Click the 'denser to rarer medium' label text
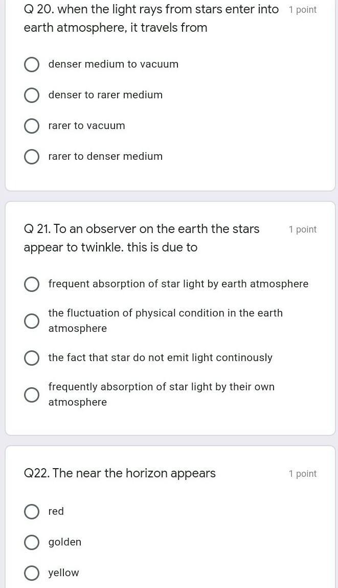Viewport: 338px width, 588px height. coord(105,95)
